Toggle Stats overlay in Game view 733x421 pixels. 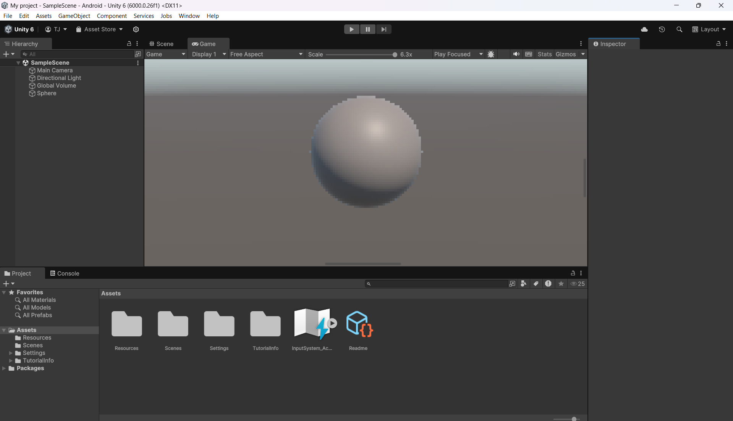coord(545,54)
